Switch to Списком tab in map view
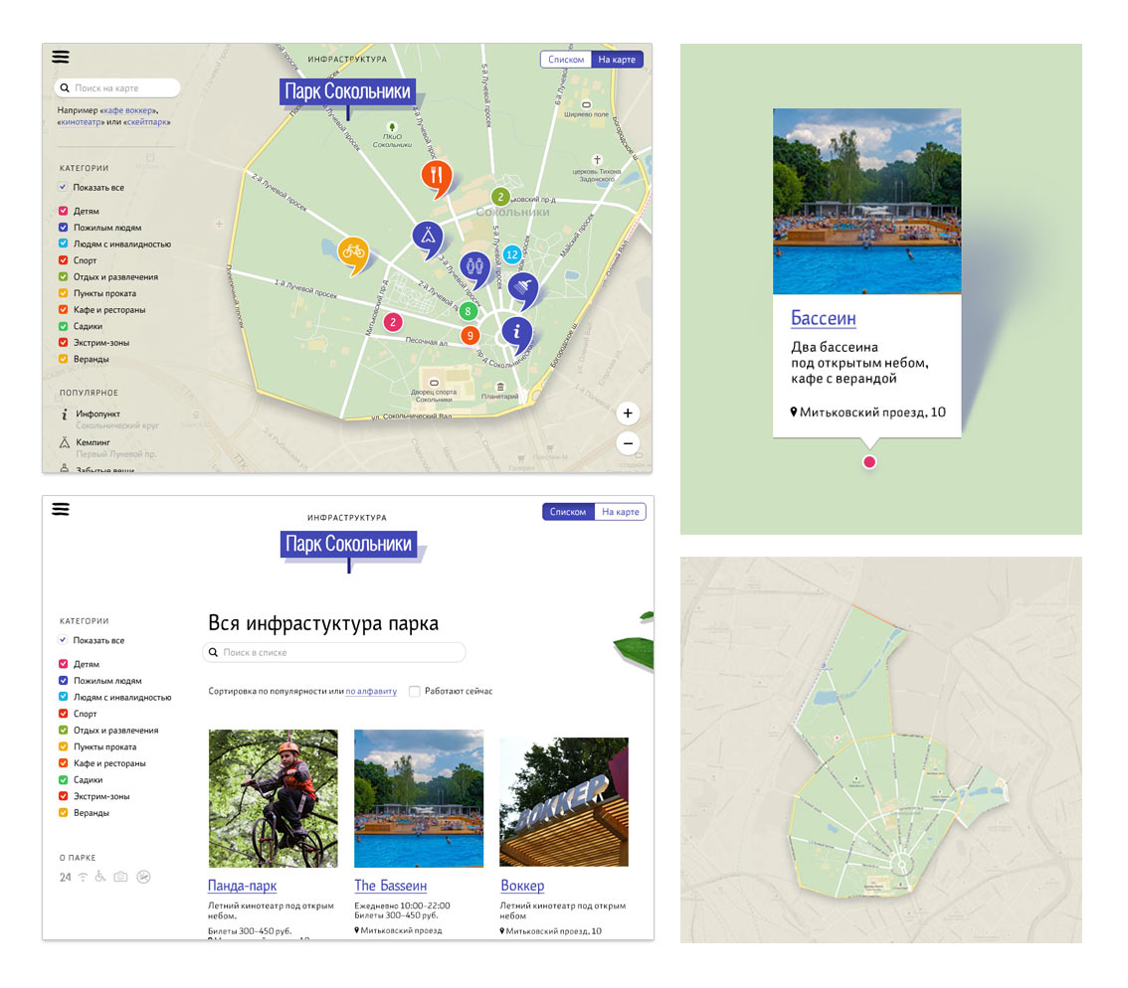Screen dimensions: 1128x988 click(566, 60)
